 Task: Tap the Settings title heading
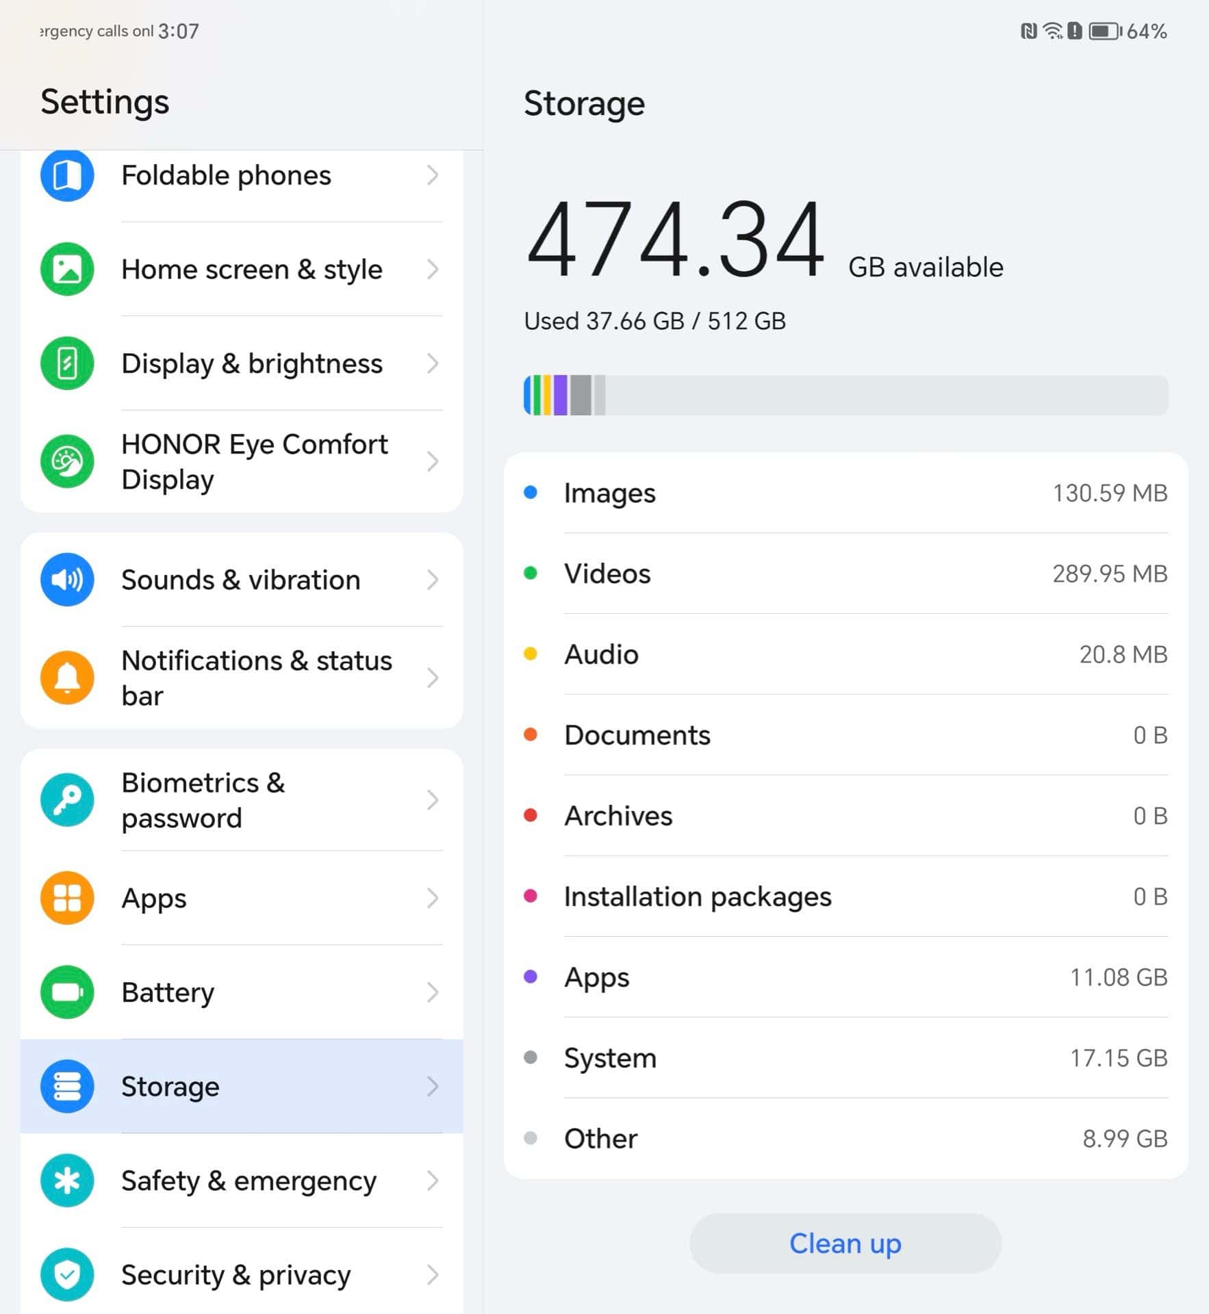click(x=105, y=102)
